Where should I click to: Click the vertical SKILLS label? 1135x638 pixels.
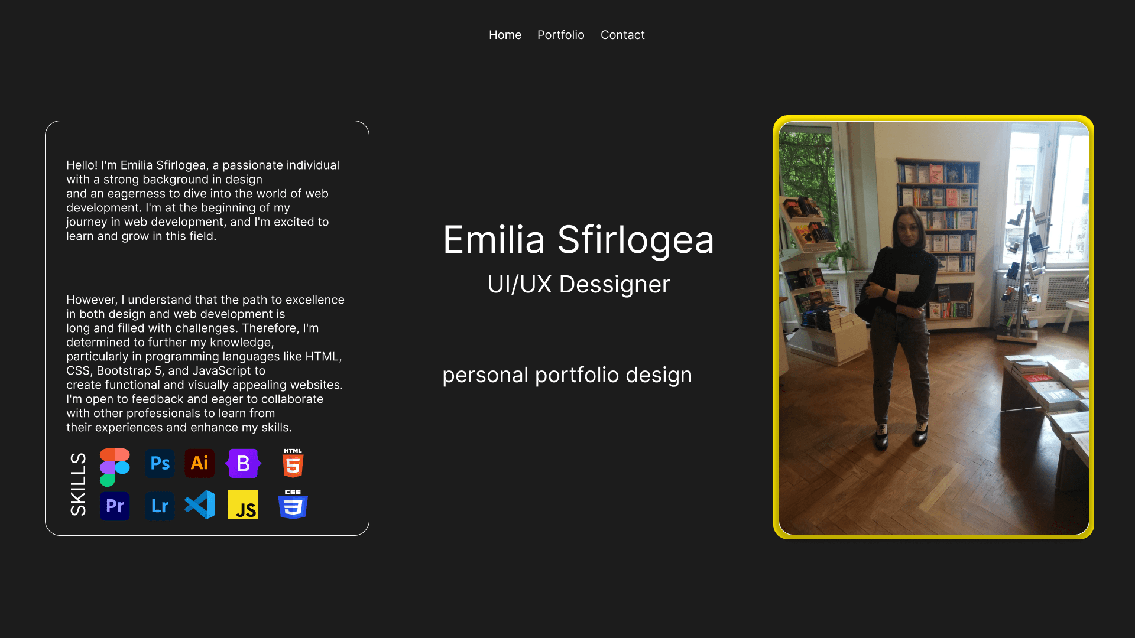[78, 484]
